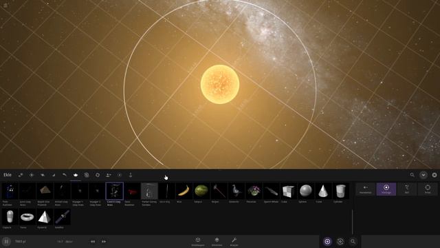The width and height of the screenshot is (440, 248).
Task: Click the Ekle panel vertical scrollbar
Action: point(352,222)
